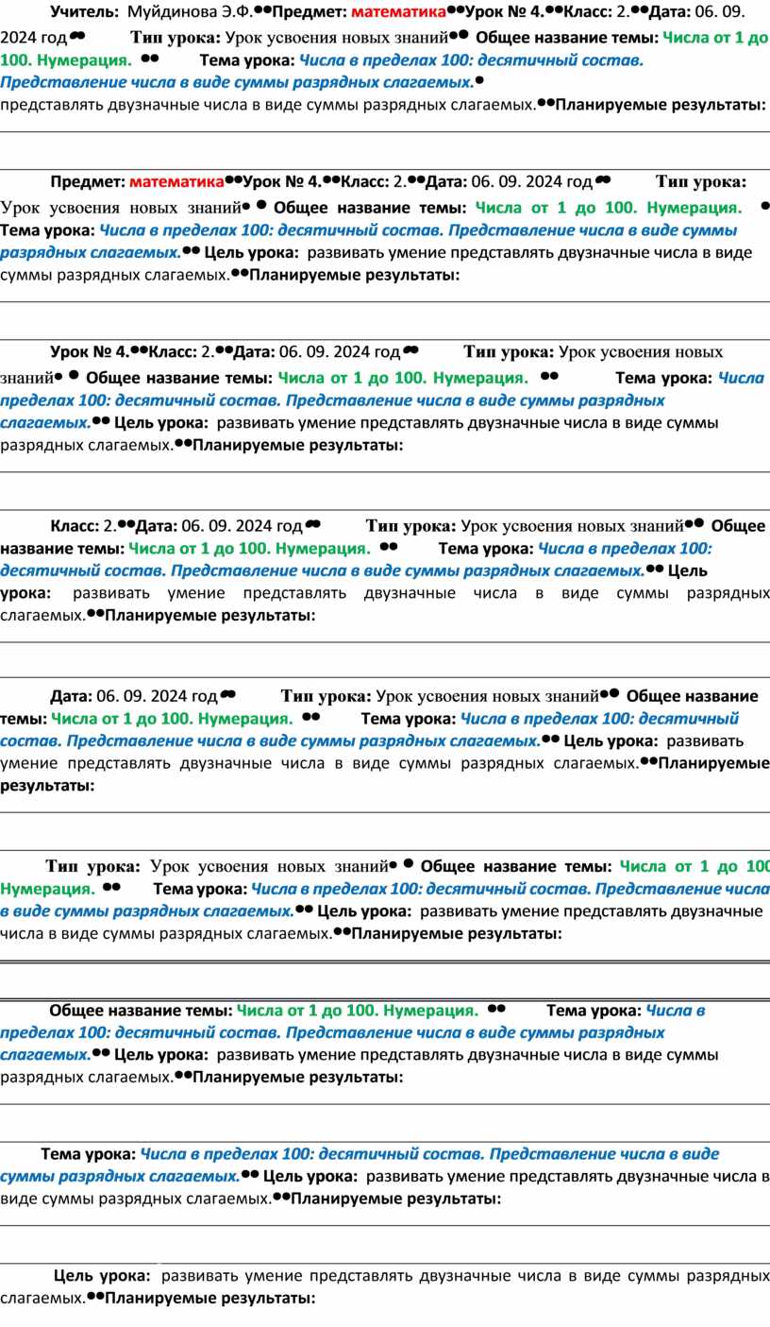This screenshot has height=1327, width=770.
Task: Click "Планируемые результаты:" in the Учитель paragraph
Action: click(x=660, y=104)
